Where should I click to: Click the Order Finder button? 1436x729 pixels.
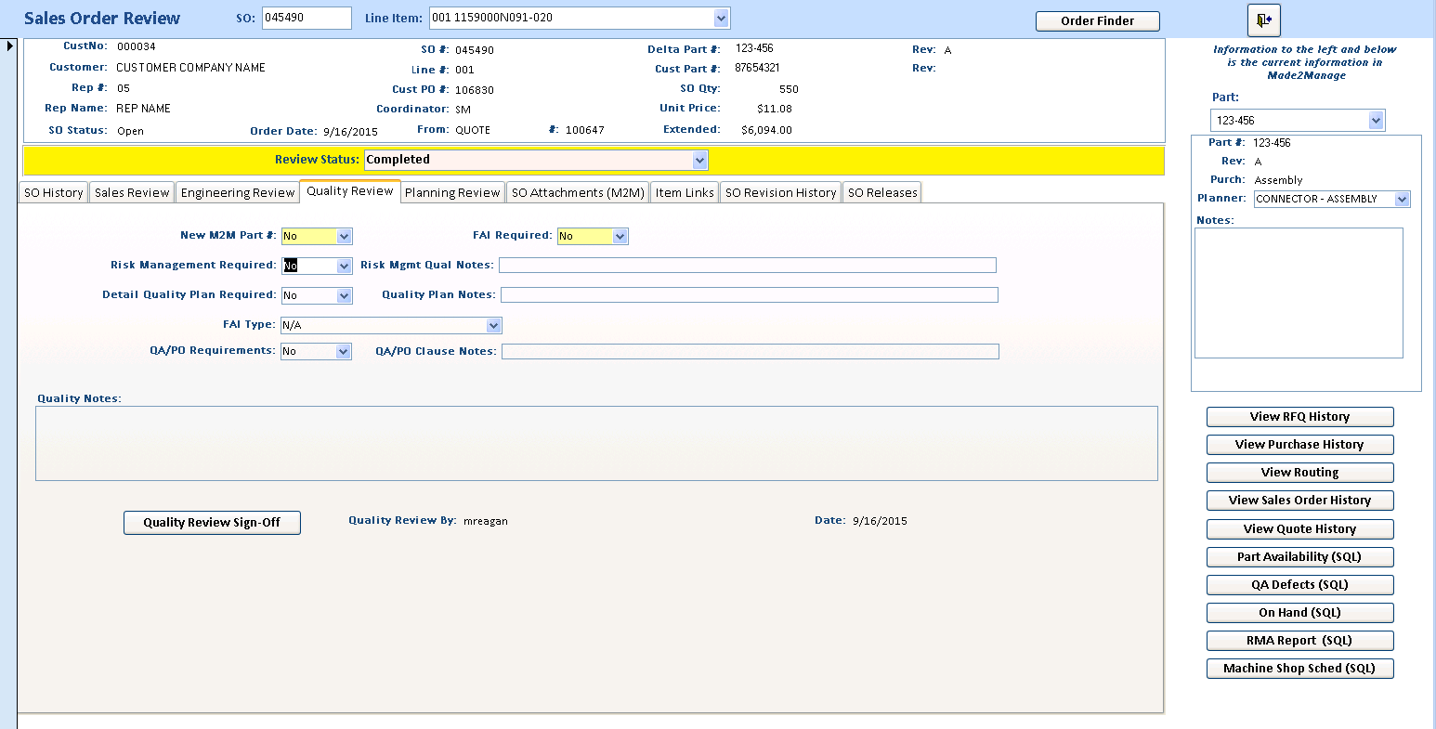coord(1098,20)
